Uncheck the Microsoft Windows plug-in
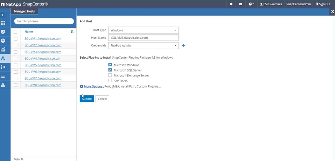 110,65
